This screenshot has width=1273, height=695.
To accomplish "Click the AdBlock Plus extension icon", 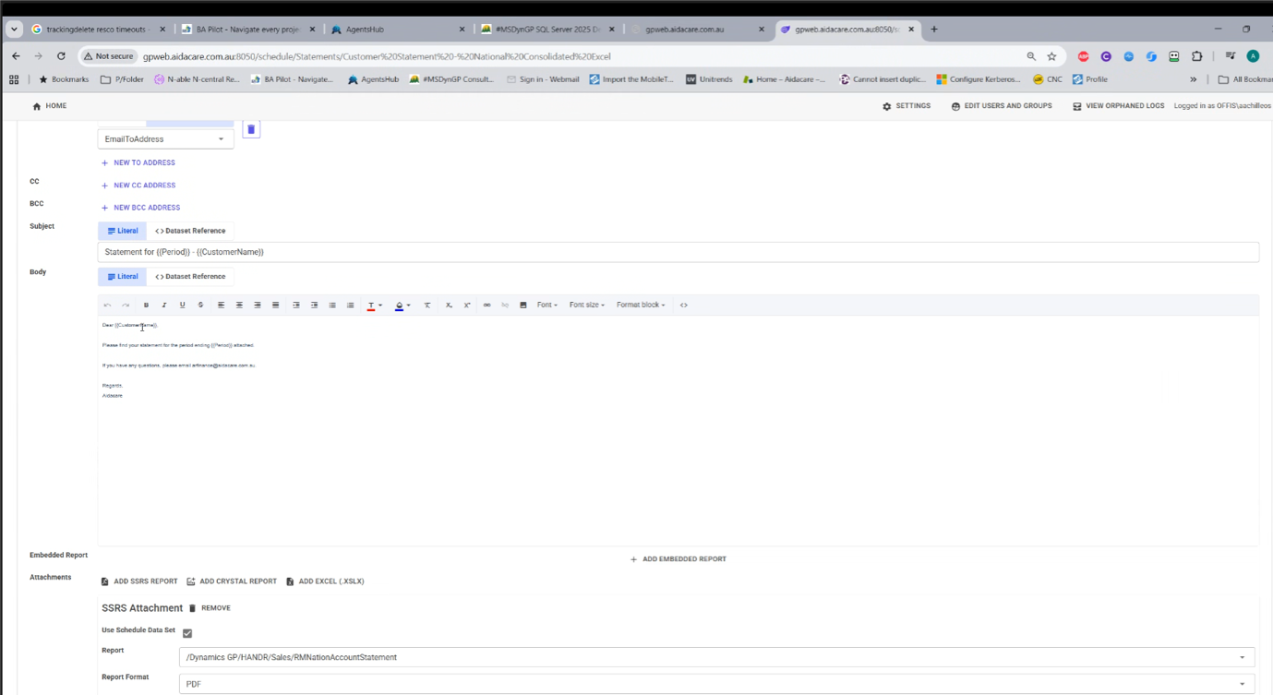I will (1083, 56).
